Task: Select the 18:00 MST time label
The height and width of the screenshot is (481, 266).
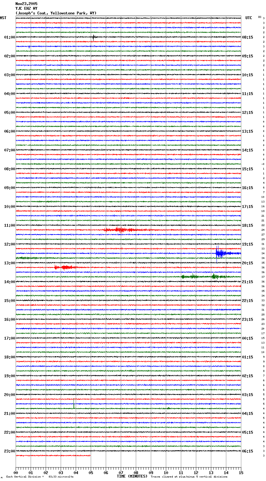Action: 10,357
